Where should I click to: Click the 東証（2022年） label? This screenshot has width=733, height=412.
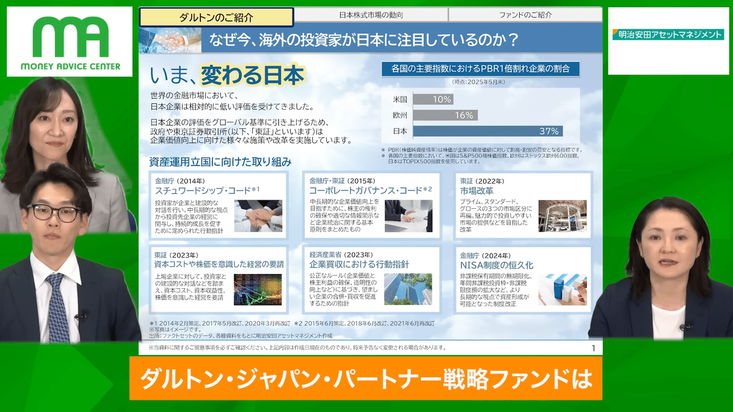click(x=483, y=181)
